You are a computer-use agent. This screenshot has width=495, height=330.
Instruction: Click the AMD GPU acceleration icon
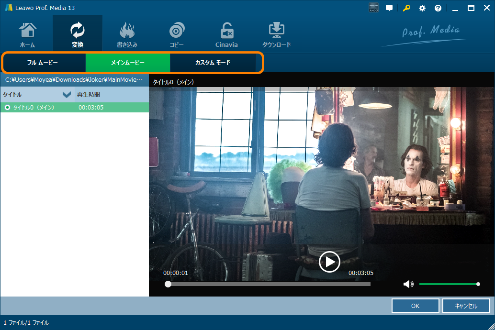pos(373,8)
